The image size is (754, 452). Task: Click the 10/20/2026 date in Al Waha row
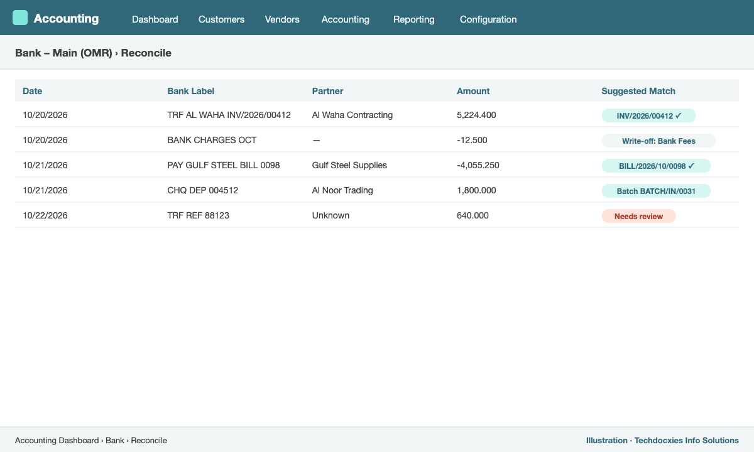point(45,115)
